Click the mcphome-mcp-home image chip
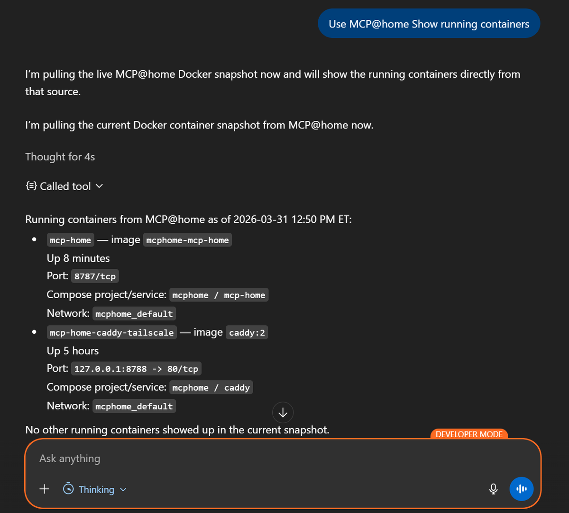Screen dimensions: 569x513 coord(187,239)
